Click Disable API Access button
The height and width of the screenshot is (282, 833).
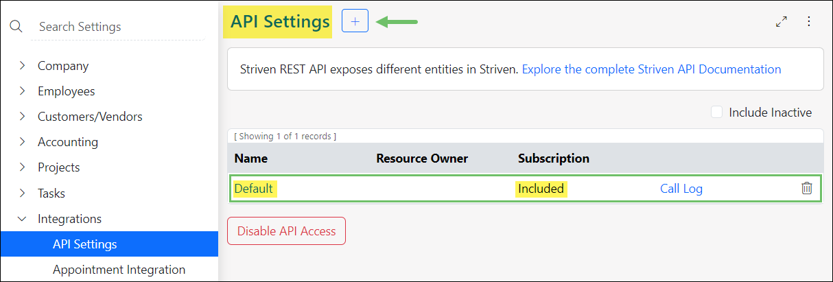(x=286, y=231)
